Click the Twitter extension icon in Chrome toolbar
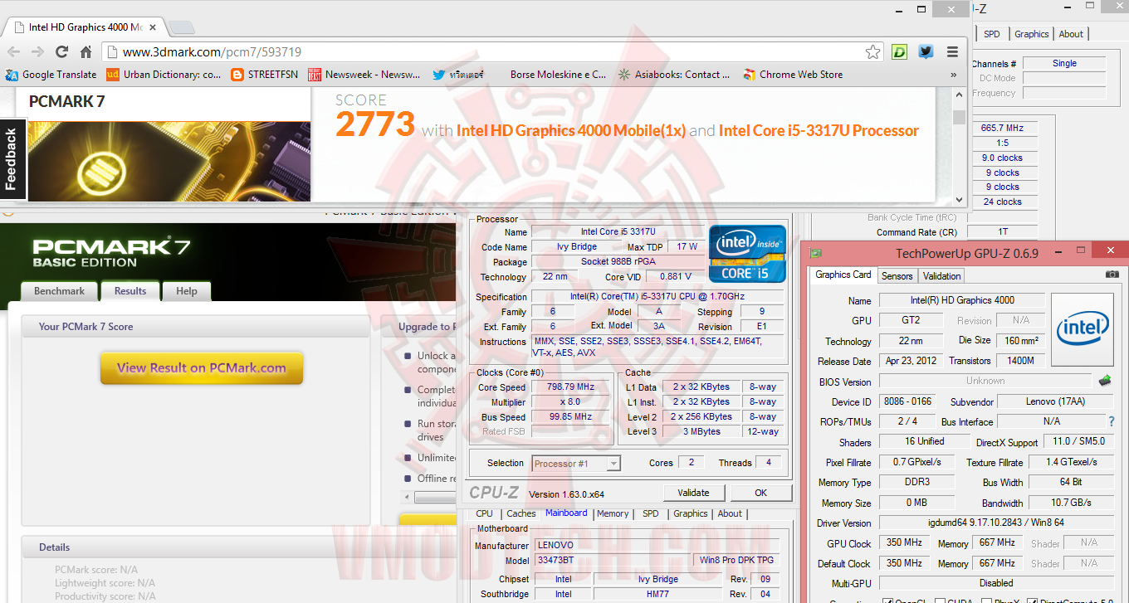 tap(926, 51)
